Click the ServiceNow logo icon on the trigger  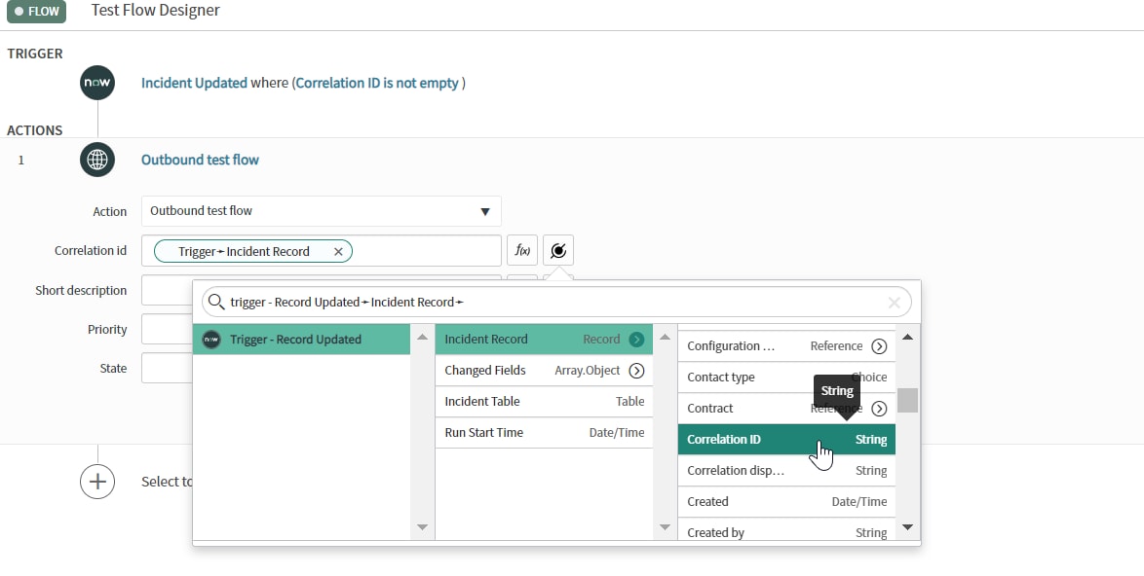(96, 83)
